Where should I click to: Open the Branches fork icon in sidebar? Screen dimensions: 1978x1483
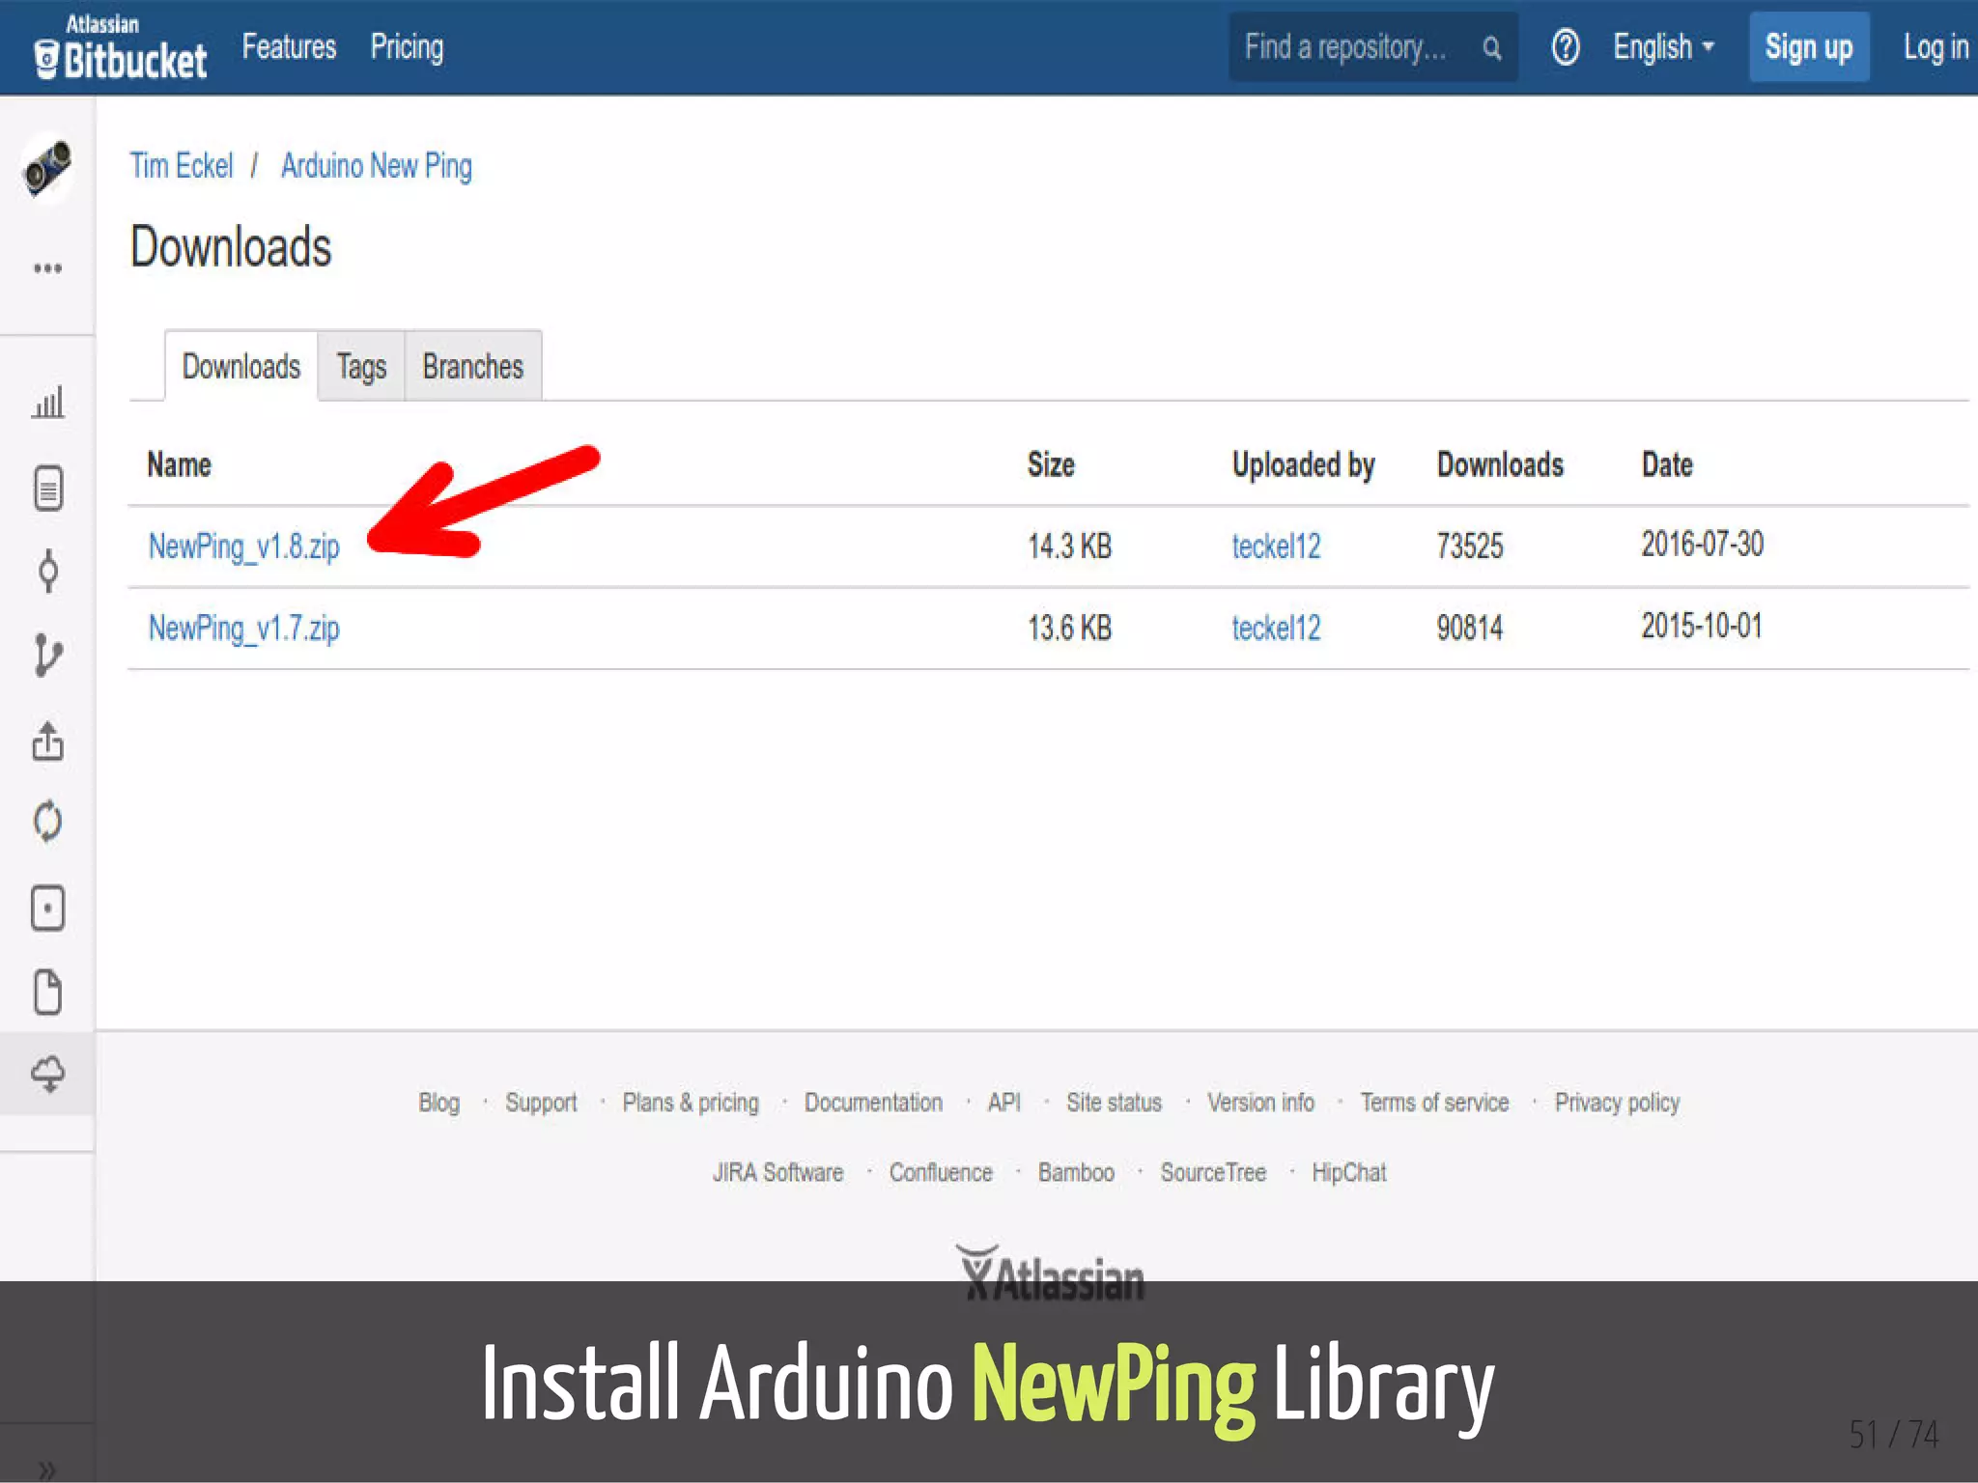tap(47, 656)
